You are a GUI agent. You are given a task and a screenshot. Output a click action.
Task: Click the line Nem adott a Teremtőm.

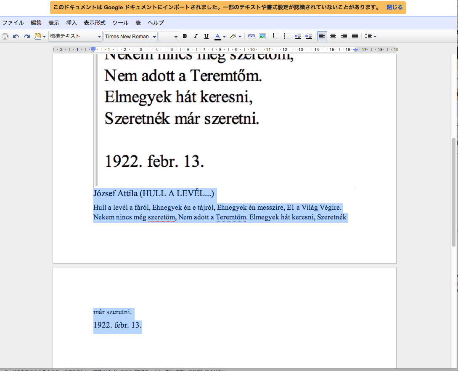point(183,76)
